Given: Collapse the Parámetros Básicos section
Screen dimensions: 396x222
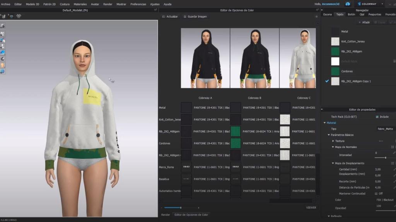Looking at the screenshot, I should [328, 135].
